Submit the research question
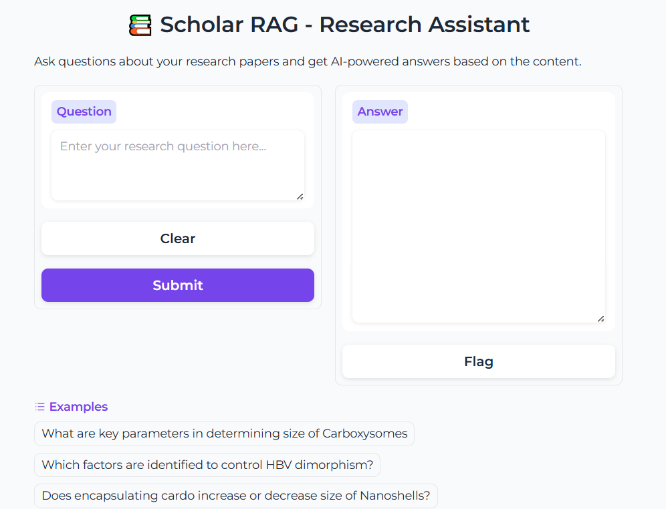The width and height of the screenshot is (666, 509). coord(177,285)
